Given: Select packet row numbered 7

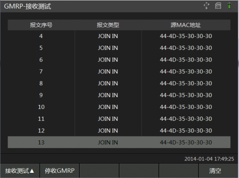Looking at the screenshot, I should pos(119,71).
